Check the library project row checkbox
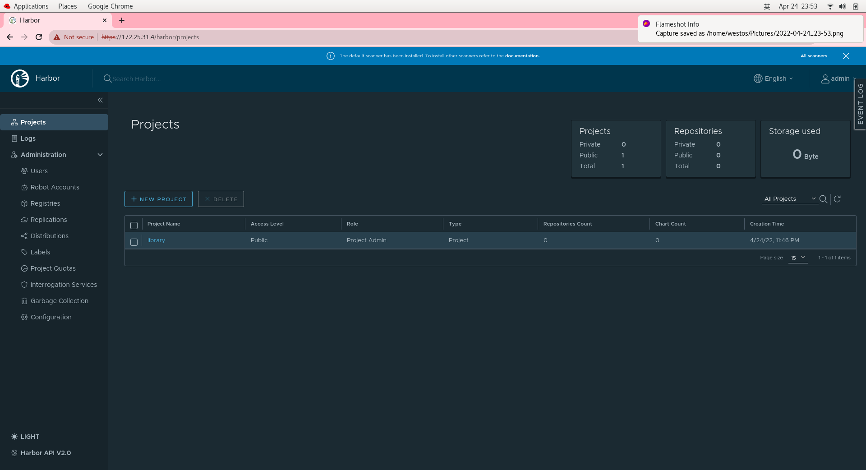This screenshot has width=866, height=470. pyautogui.click(x=134, y=242)
